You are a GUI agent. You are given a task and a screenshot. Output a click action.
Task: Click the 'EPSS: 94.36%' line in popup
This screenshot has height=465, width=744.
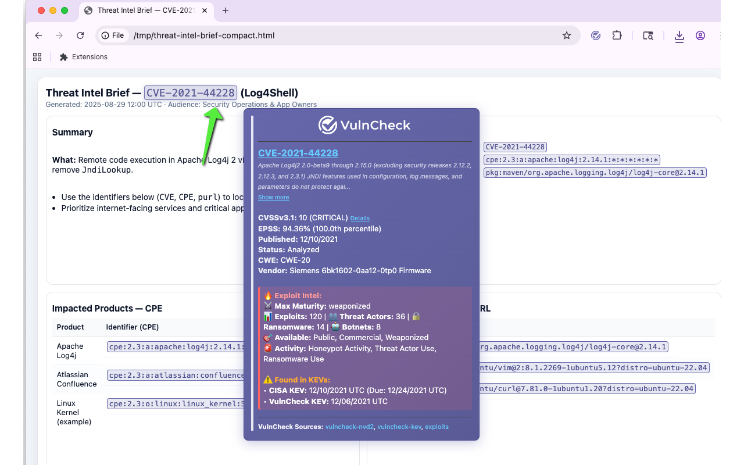coord(320,228)
